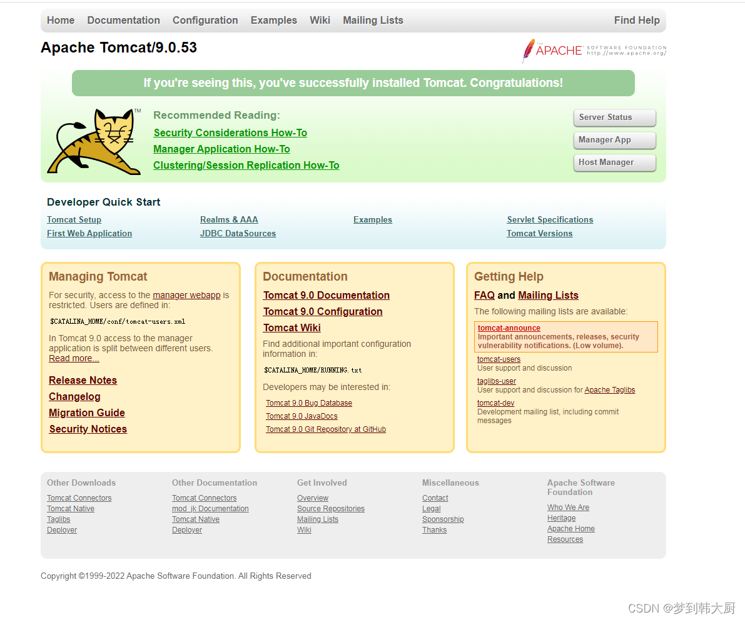Open Heritage link in footer
The image size is (745, 620).
(562, 518)
